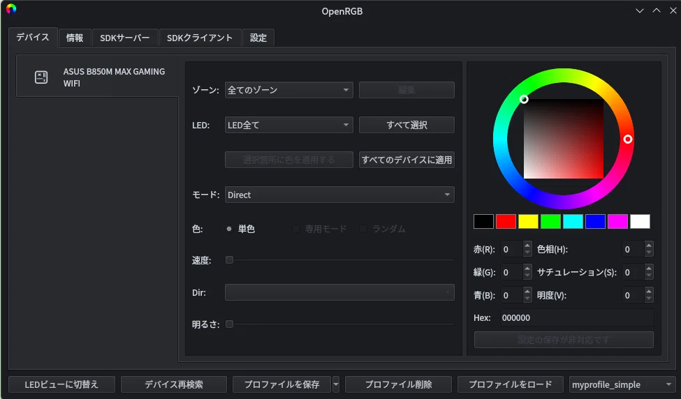
Task: Click the 緑(G) value field
Action: [x=511, y=272]
